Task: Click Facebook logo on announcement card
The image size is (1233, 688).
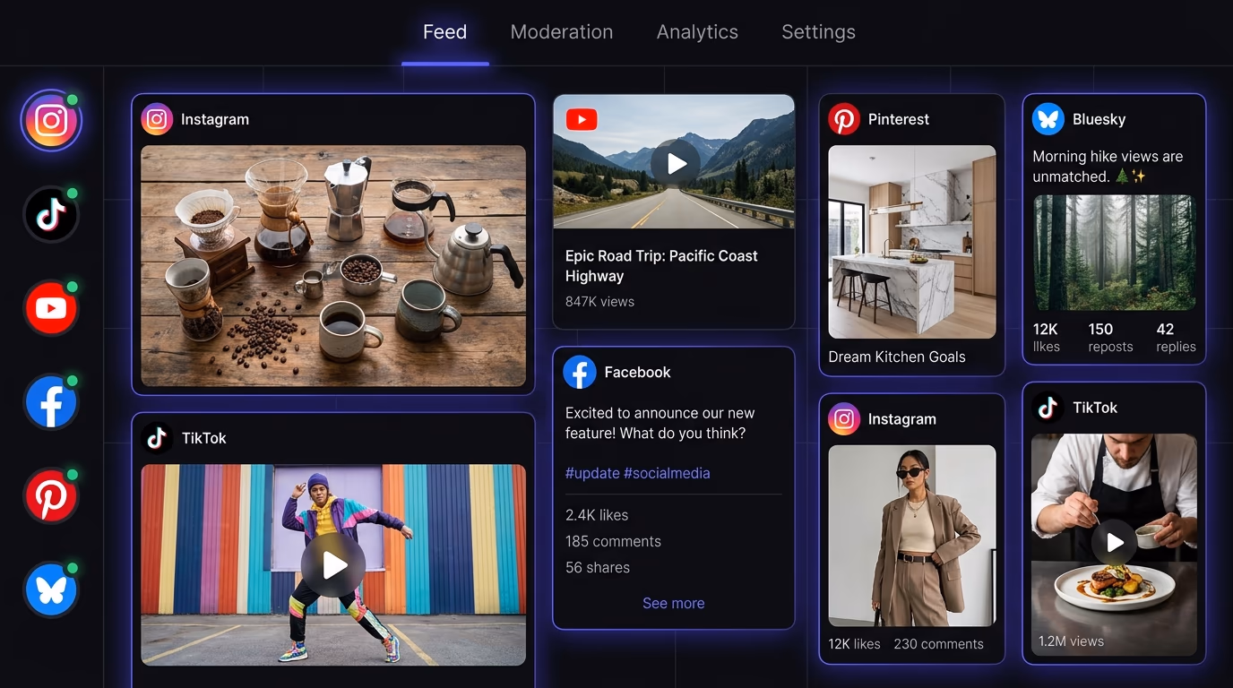Action: coord(580,372)
